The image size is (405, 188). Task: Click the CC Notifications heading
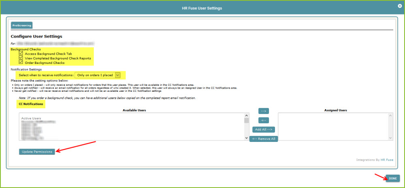coord(31,104)
